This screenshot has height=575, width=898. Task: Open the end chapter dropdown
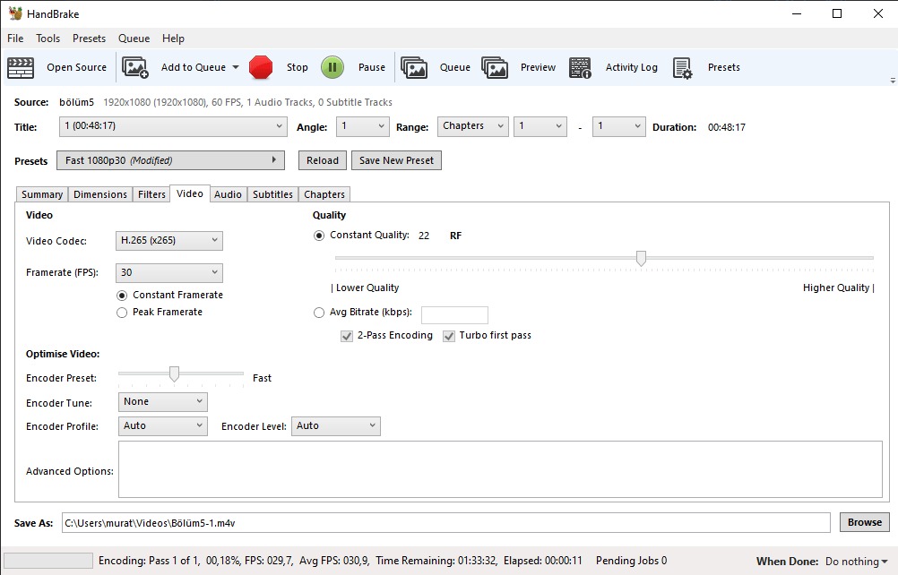click(618, 126)
